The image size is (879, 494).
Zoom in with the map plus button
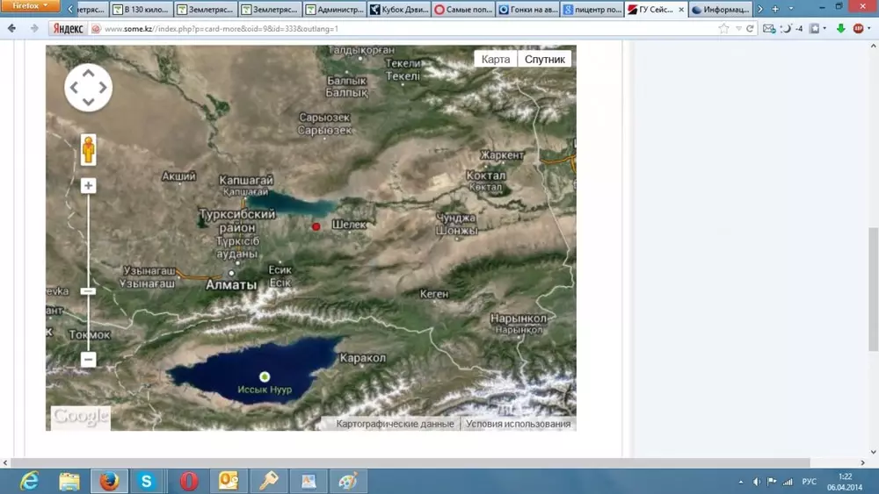point(88,186)
